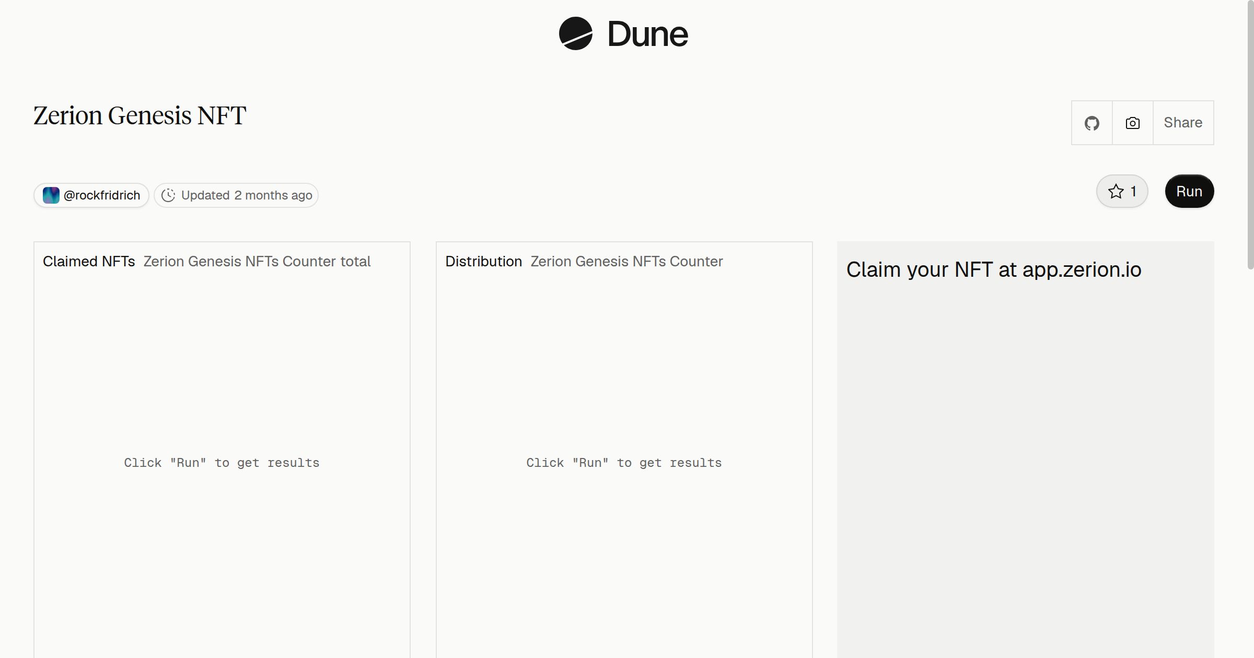The image size is (1254, 658).
Task: Click the vertical page scrollbar
Action: coord(1250,135)
